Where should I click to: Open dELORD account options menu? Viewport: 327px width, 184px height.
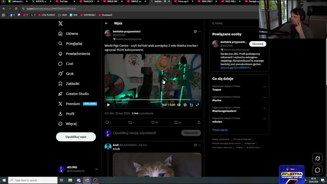97,169
